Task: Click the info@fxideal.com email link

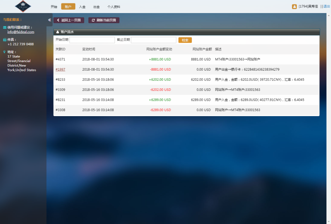Action: pos(21,32)
